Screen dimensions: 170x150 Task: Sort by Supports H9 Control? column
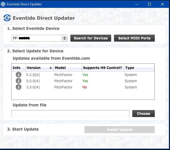[103, 68]
